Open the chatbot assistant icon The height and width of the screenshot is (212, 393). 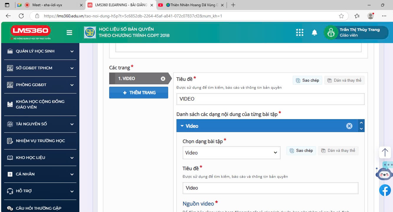click(x=384, y=173)
